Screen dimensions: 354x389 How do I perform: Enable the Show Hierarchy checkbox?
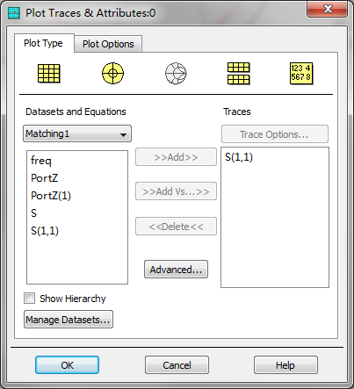click(x=29, y=299)
